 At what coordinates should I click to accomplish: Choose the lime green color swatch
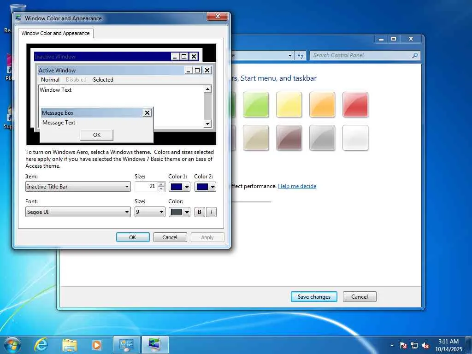[x=255, y=105]
